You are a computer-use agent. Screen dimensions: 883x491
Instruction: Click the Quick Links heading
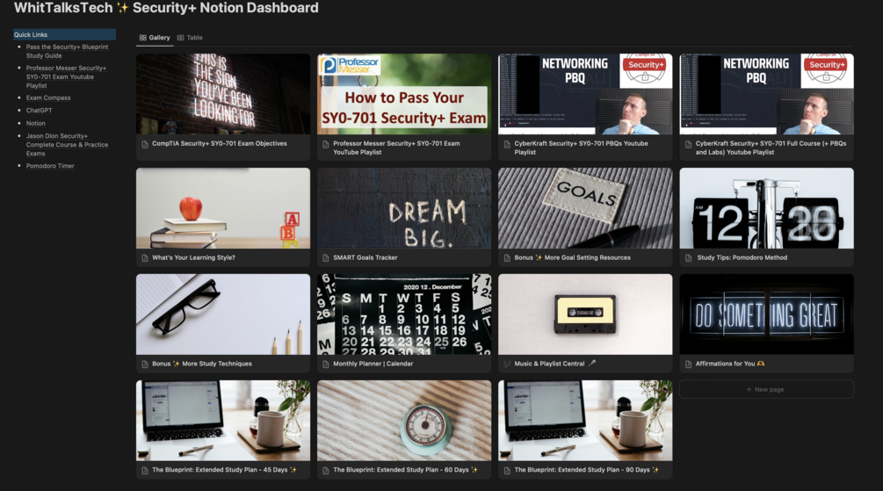[x=64, y=34]
